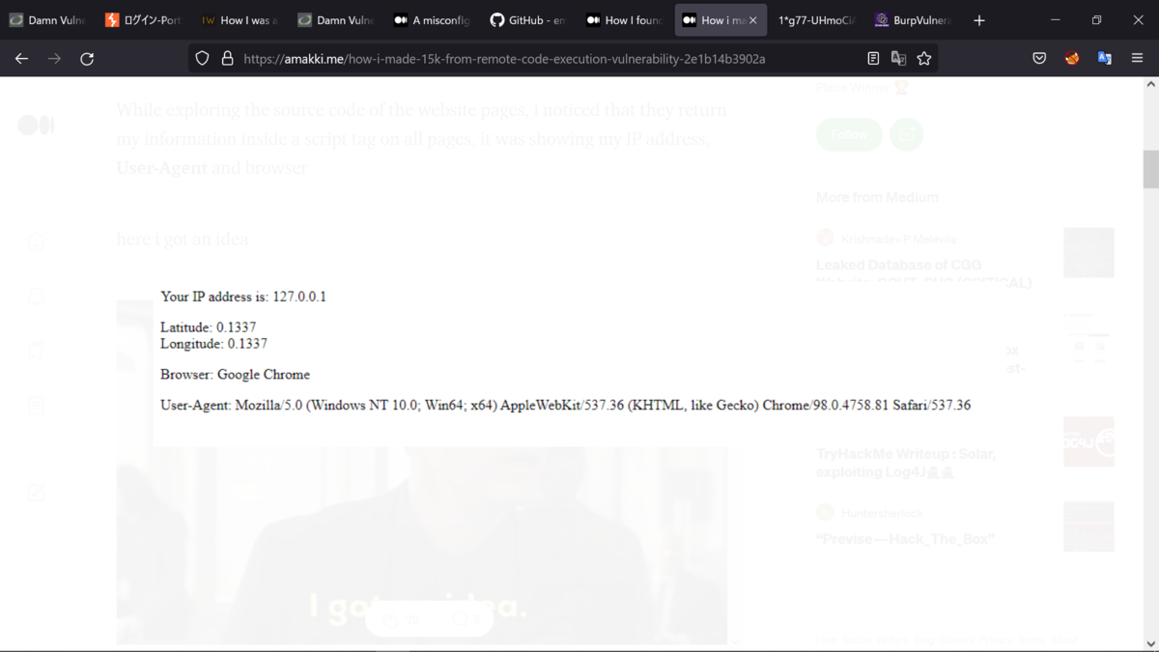
Task: Click the email subscribe icon beside Follow
Action: tap(906, 134)
